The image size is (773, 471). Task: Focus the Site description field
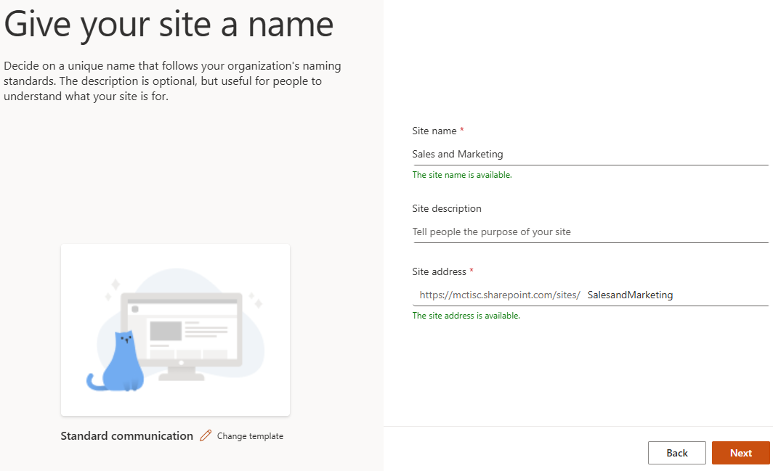pos(590,232)
